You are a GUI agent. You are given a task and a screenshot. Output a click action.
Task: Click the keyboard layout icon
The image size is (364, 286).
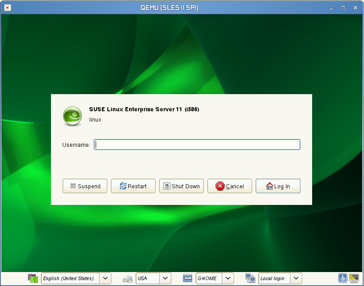click(x=127, y=279)
